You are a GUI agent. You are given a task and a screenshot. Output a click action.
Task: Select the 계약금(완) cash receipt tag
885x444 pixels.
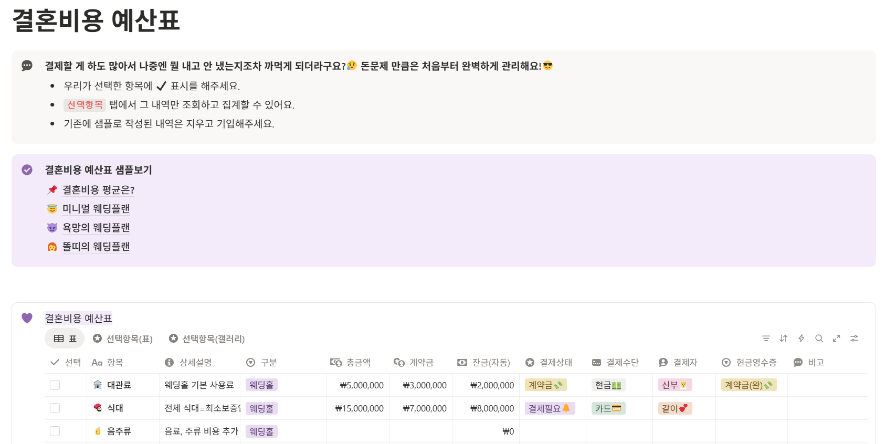point(749,385)
